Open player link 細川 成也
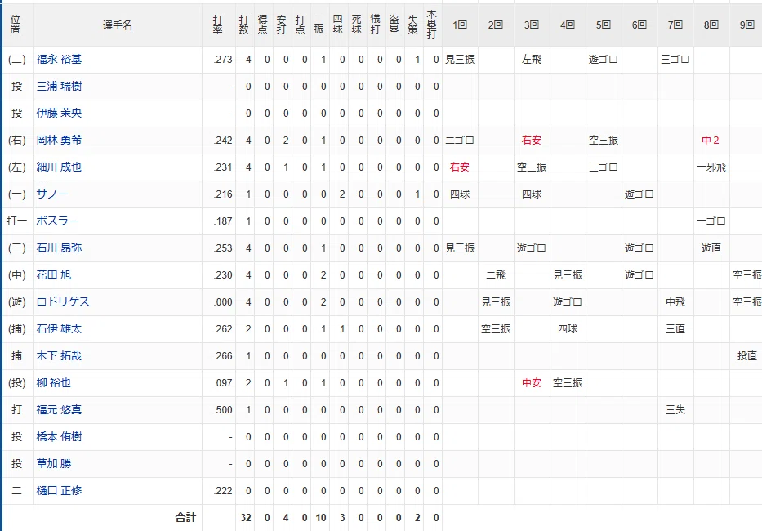The width and height of the screenshot is (762, 531). [x=59, y=167]
